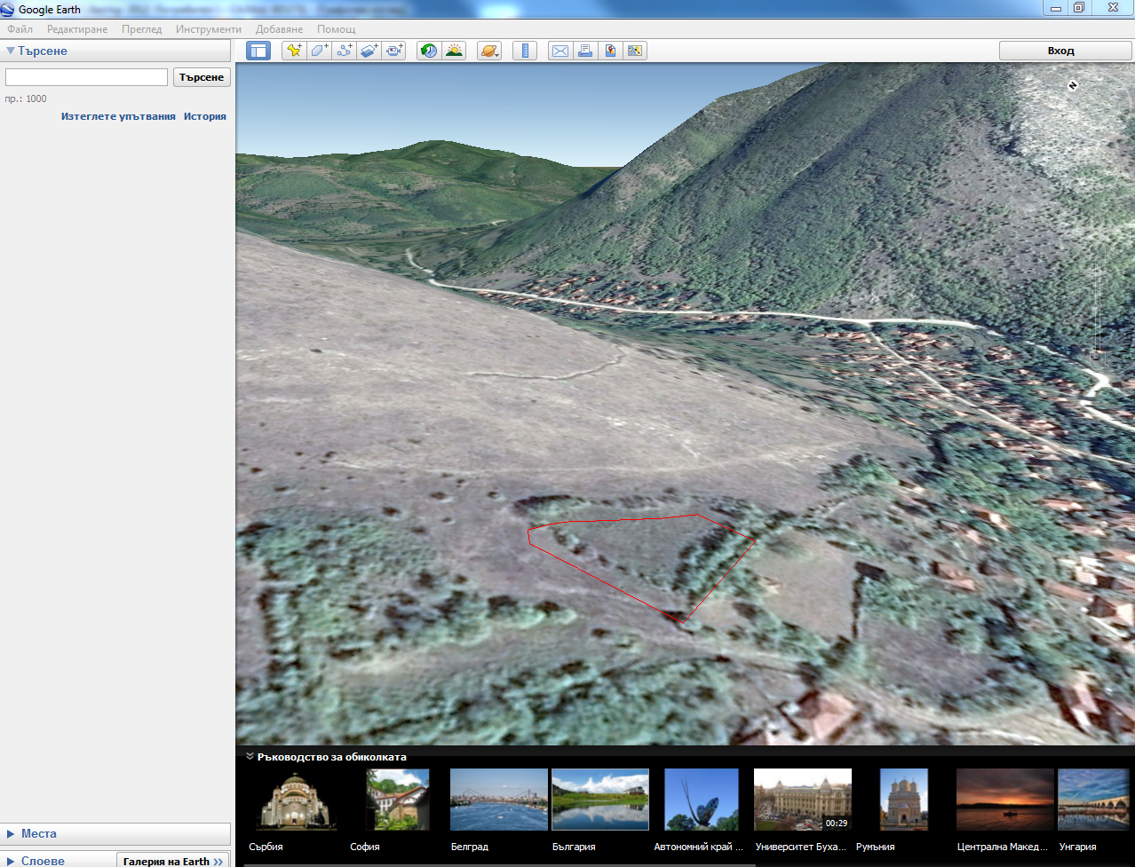Toggle sunlight across the landscape
This screenshot has height=867, width=1135.
(454, 51)
